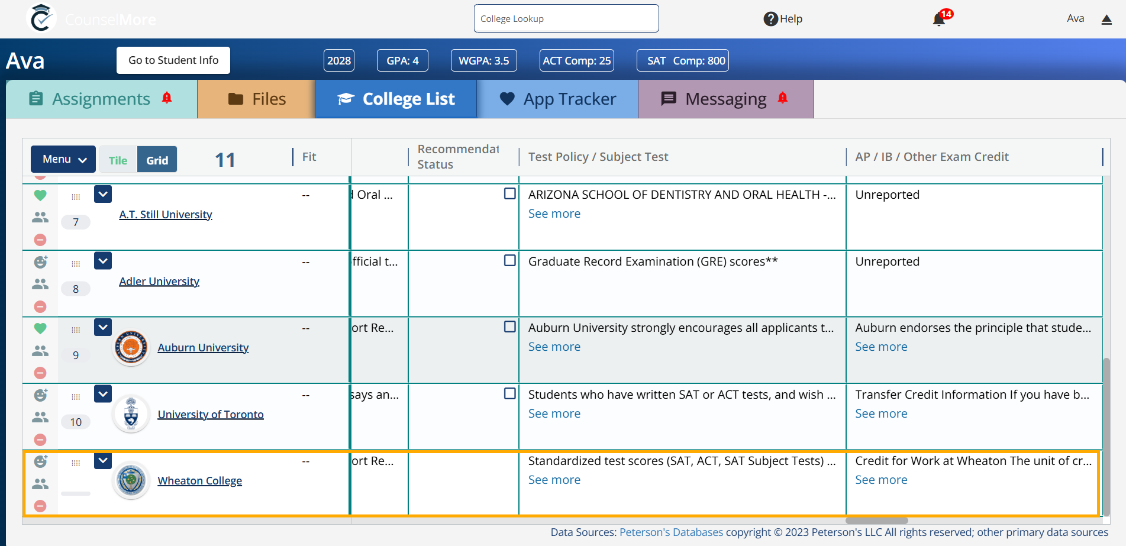
Task: Grab the drag handle for Adler University
Action: tap(76, 264)
